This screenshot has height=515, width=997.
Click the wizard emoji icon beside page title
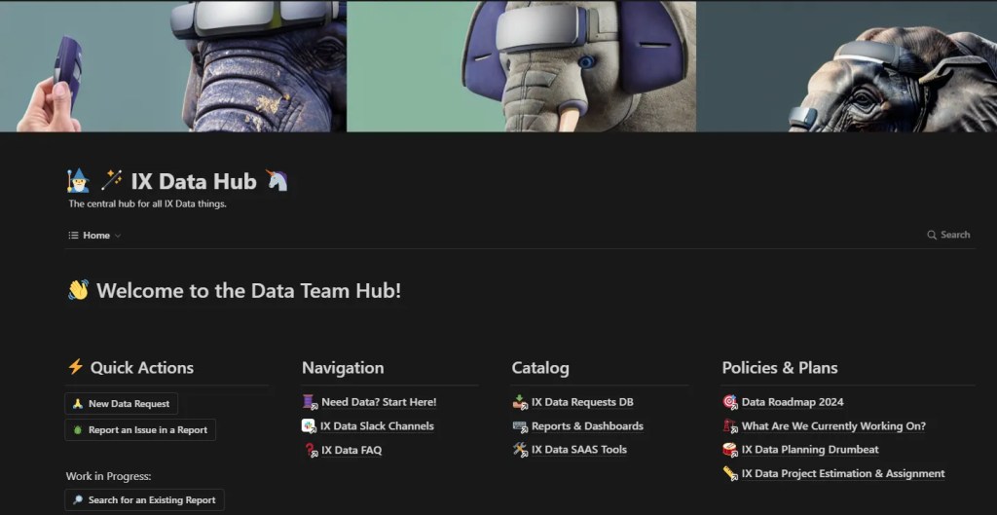click(x=78, y=181)
